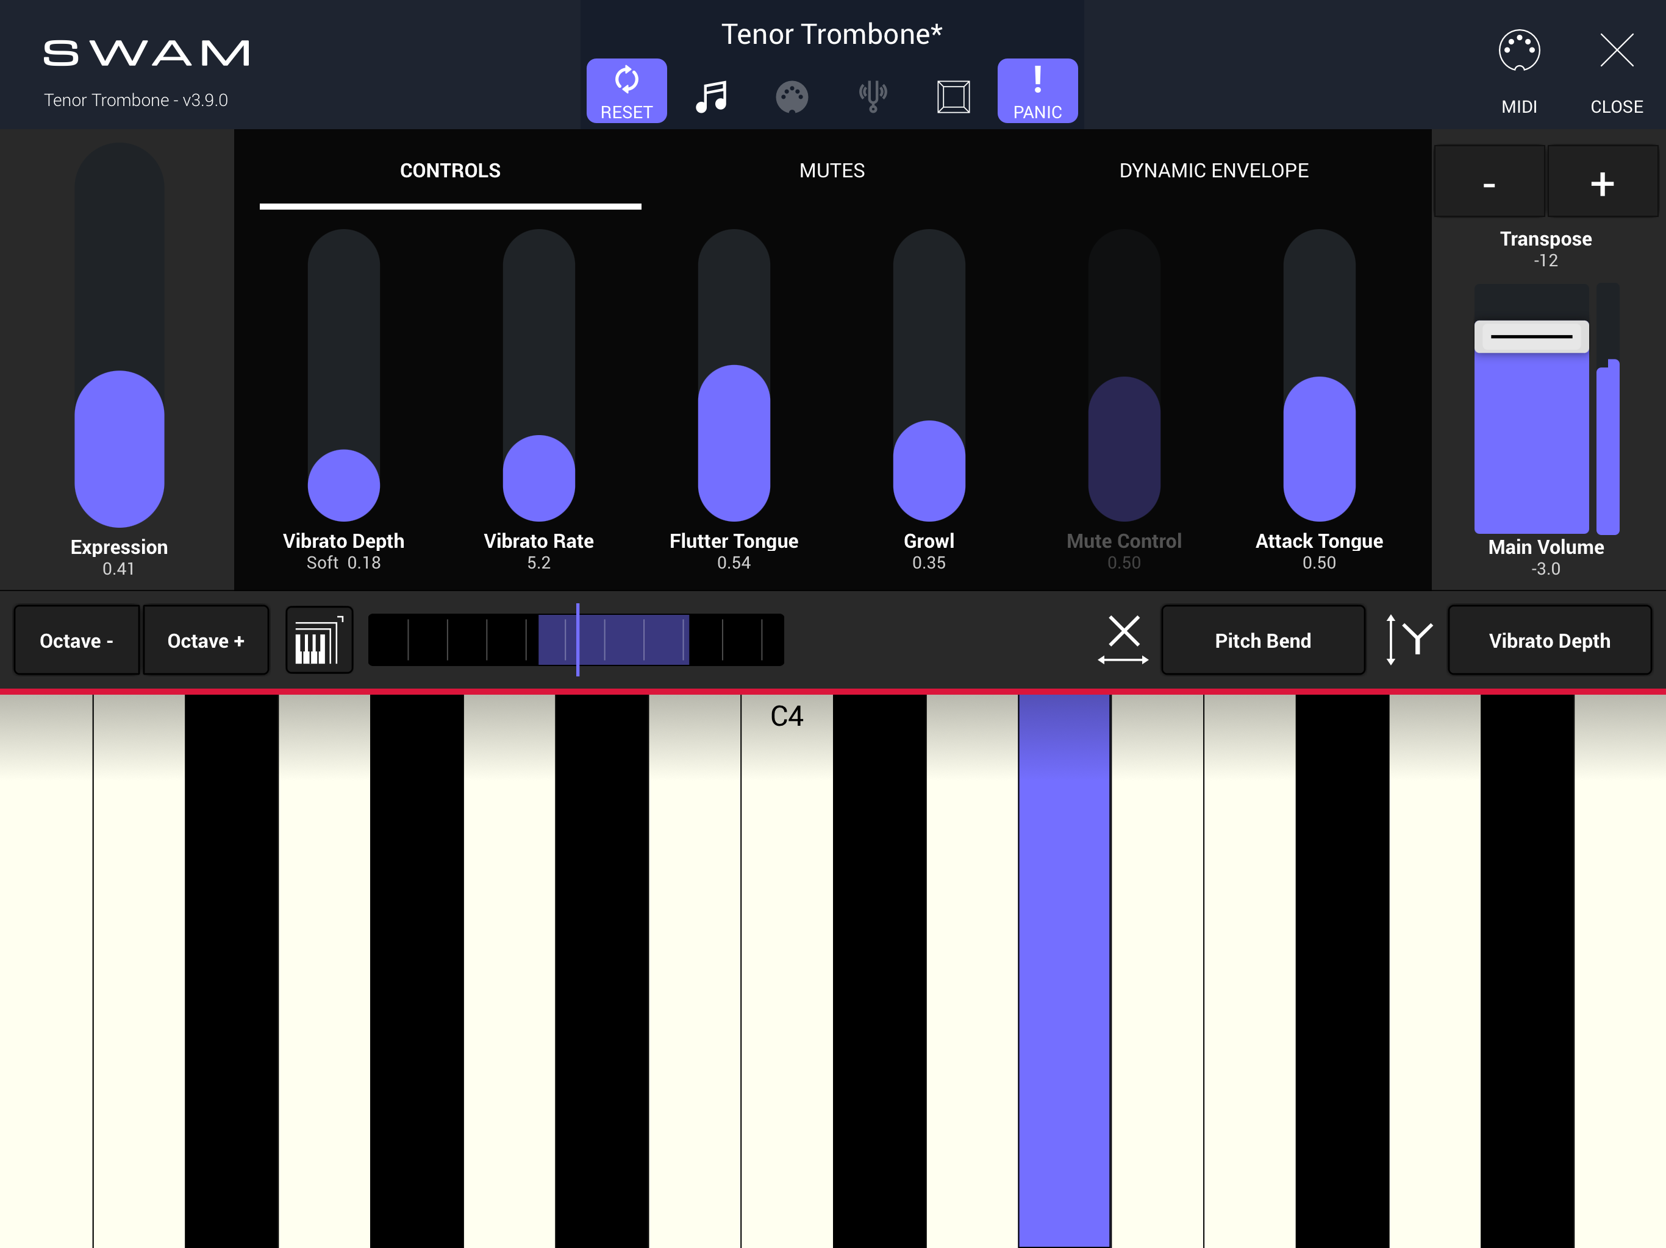Open the MIDI palette icon in toolbar

792,97
